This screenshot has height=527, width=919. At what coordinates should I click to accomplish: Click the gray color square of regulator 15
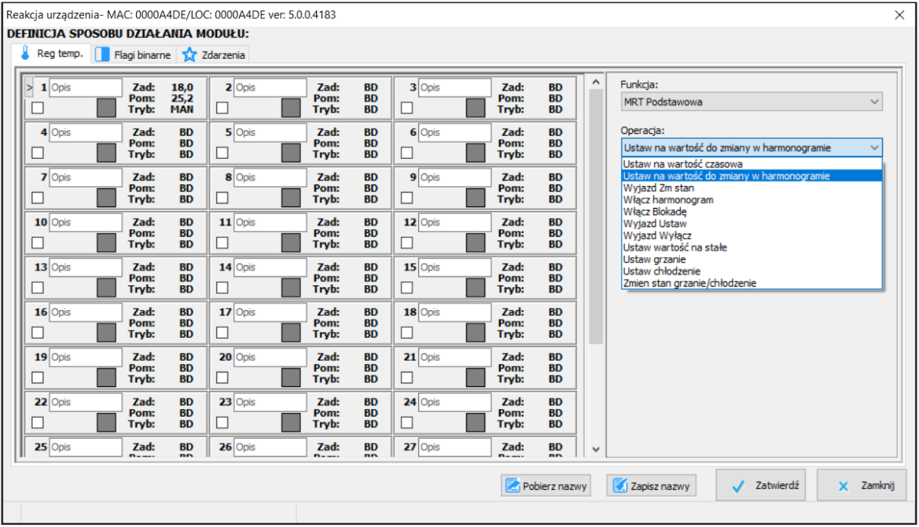476,287
